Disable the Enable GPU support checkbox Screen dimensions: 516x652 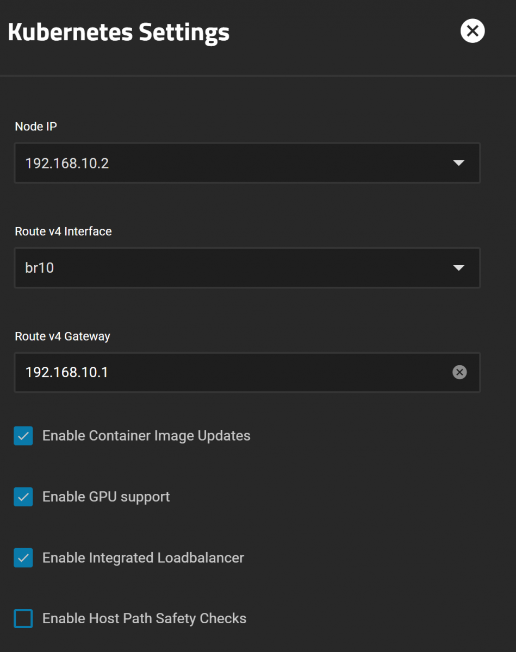coord(23,497)
